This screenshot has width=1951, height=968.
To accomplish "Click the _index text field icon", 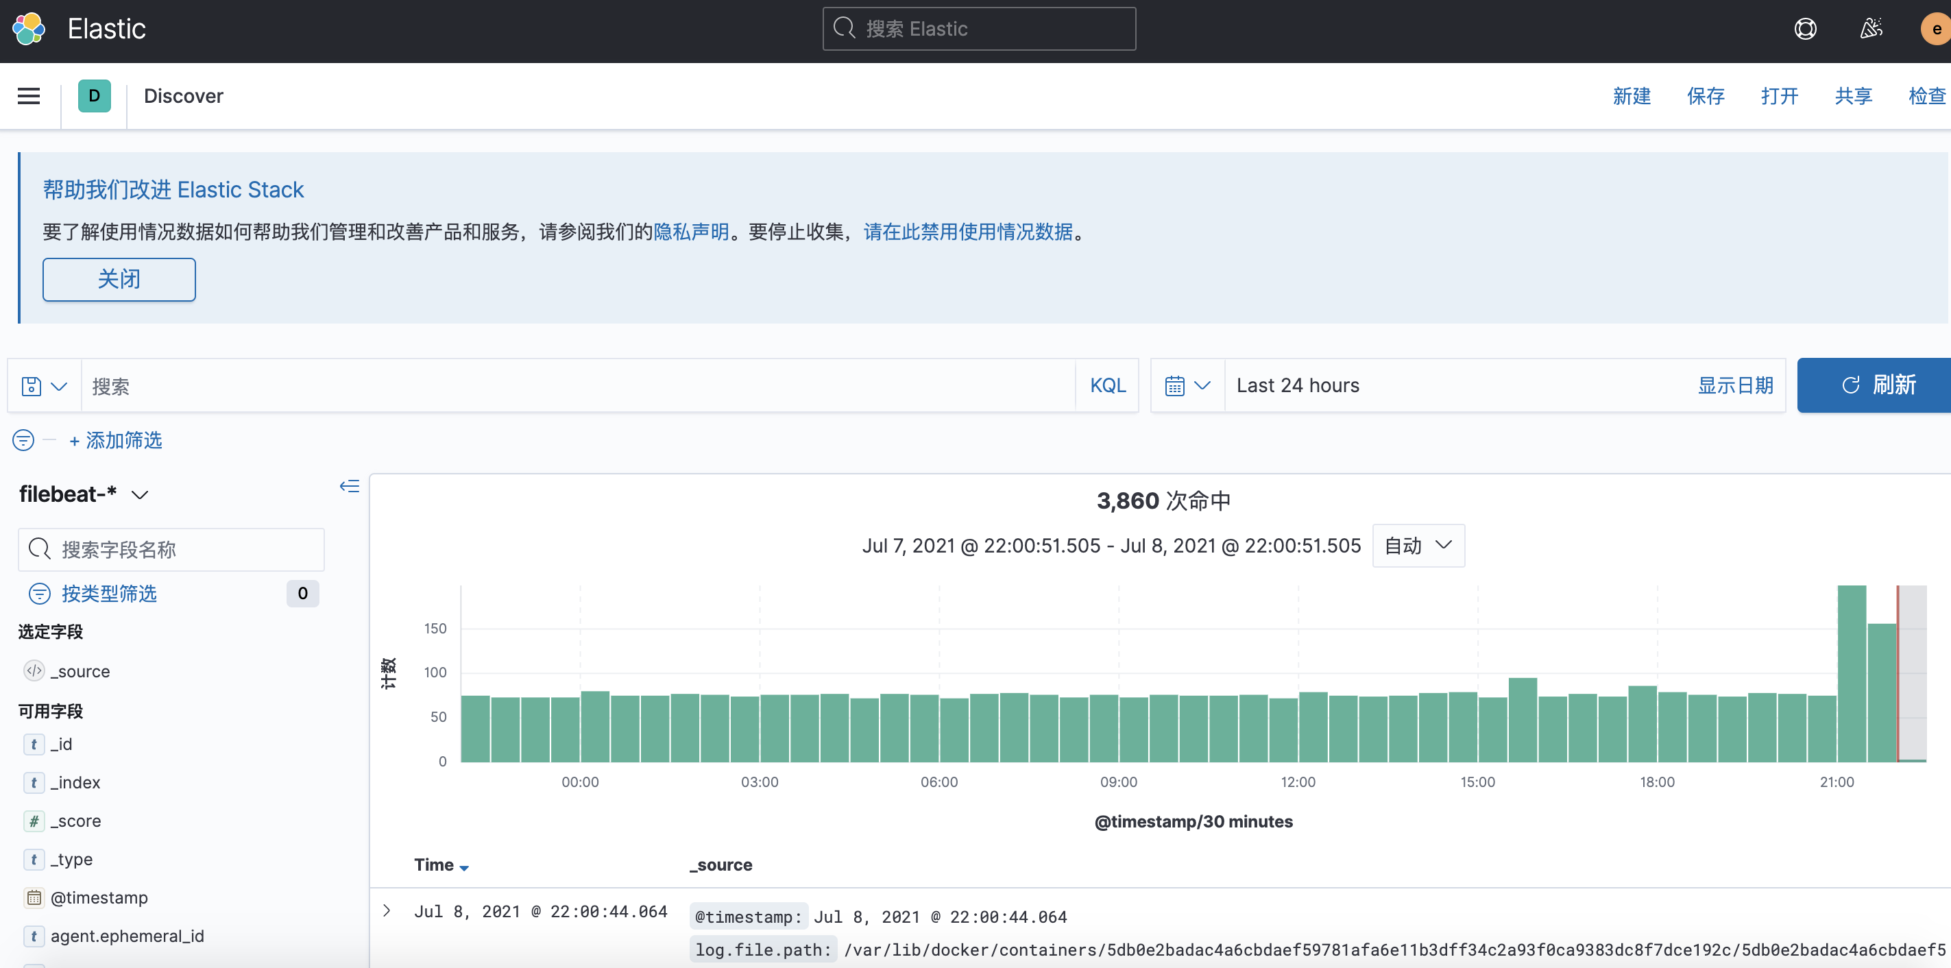I will (34, 782).
